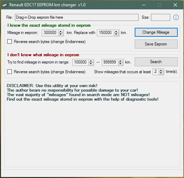Click the Save Eeprom button
The width and height of the screenshot is (184, 178).
coord(156,44)
